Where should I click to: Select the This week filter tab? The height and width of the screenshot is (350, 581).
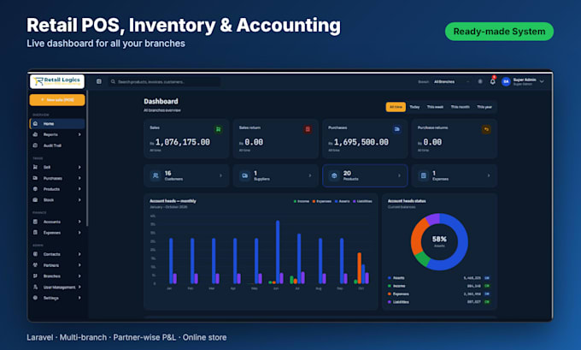[x=435, y=107]
